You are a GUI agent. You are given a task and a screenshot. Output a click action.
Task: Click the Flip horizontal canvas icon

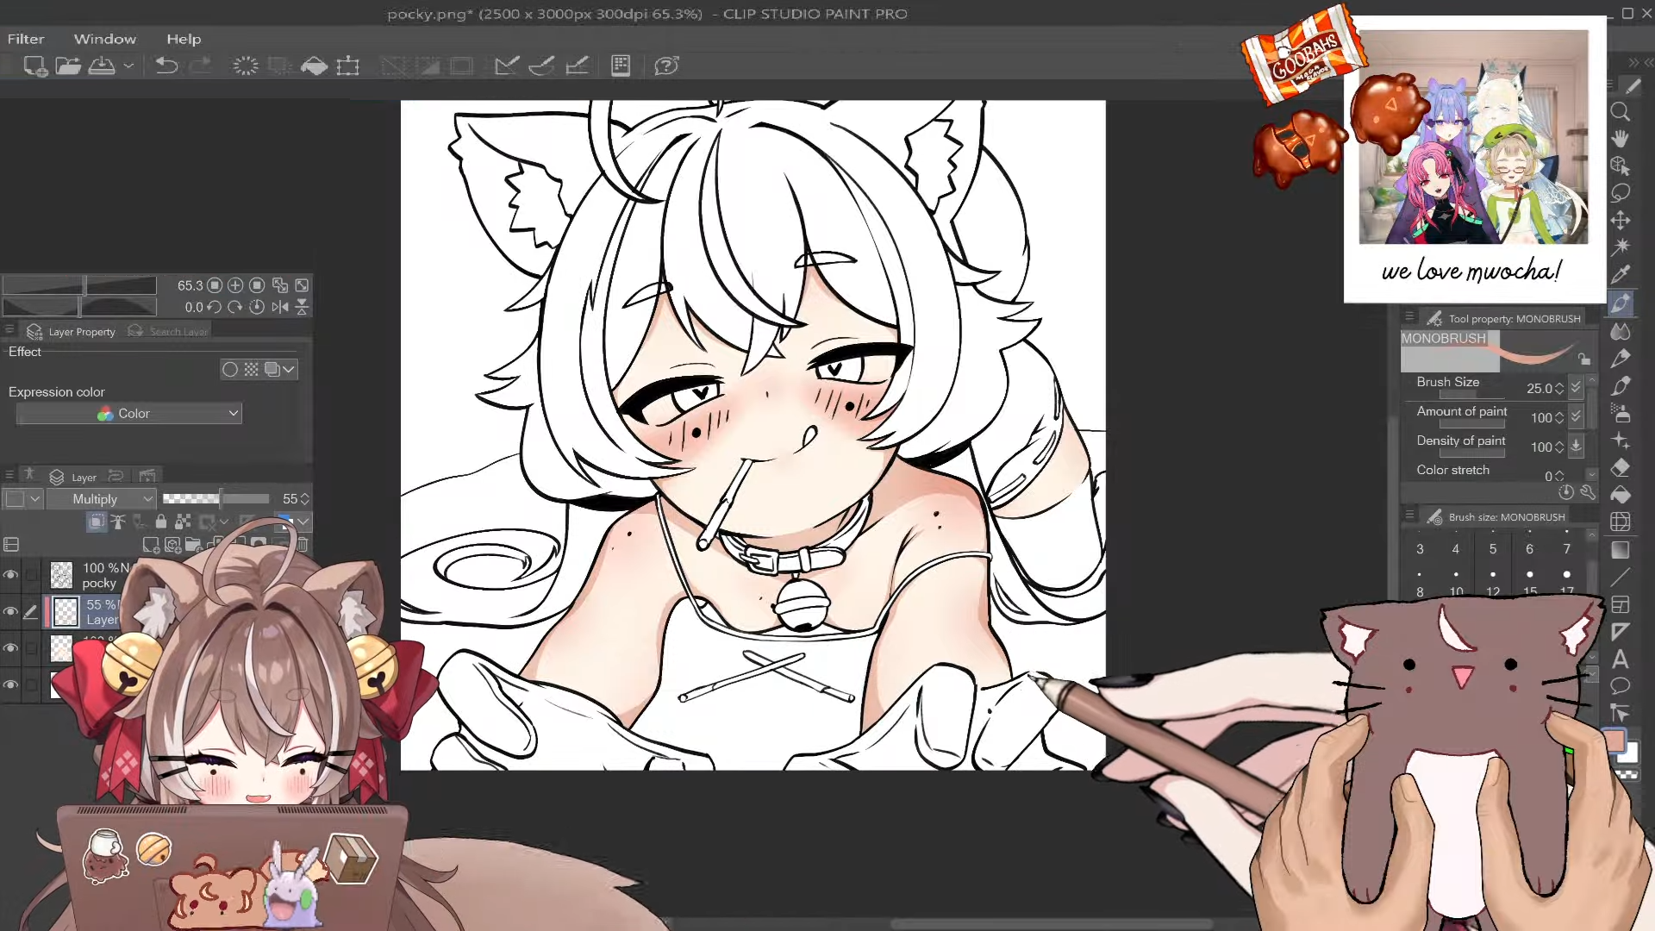[280, 307]
